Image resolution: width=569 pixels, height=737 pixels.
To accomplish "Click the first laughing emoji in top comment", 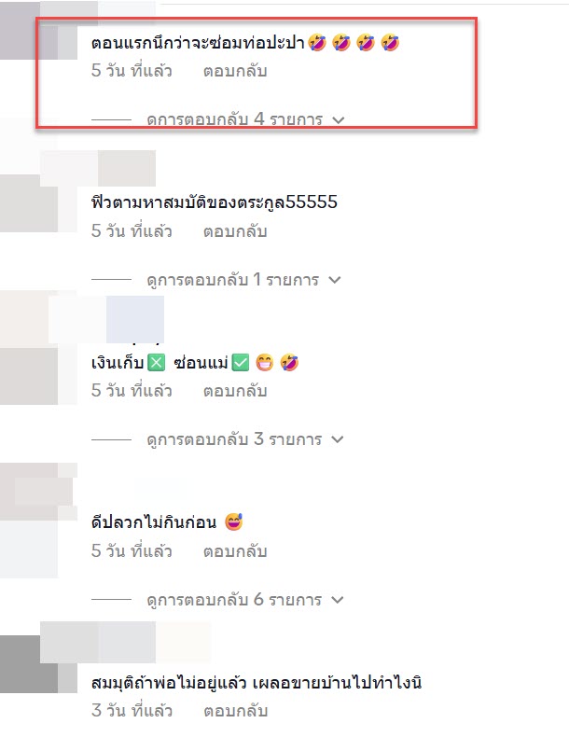I will 317,43.
